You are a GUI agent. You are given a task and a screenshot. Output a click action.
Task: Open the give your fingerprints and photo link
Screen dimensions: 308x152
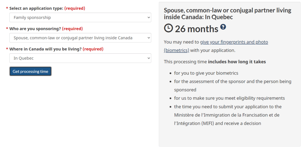pos(234,42)
